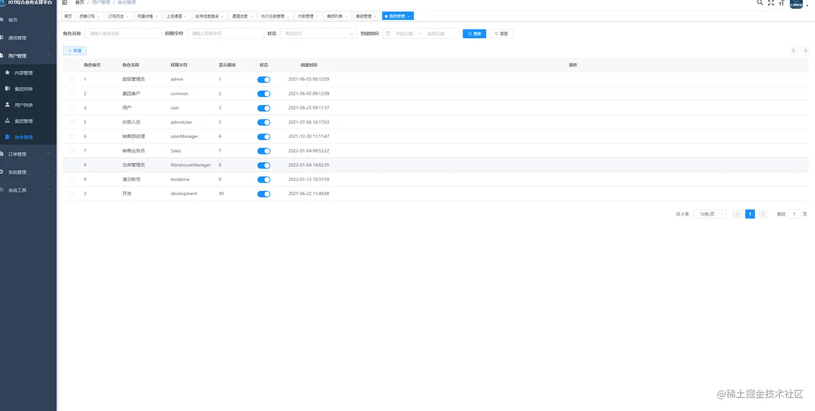Disable the status switch for user role
This screenshot has width=815, height=411.
tap(264, 108)
